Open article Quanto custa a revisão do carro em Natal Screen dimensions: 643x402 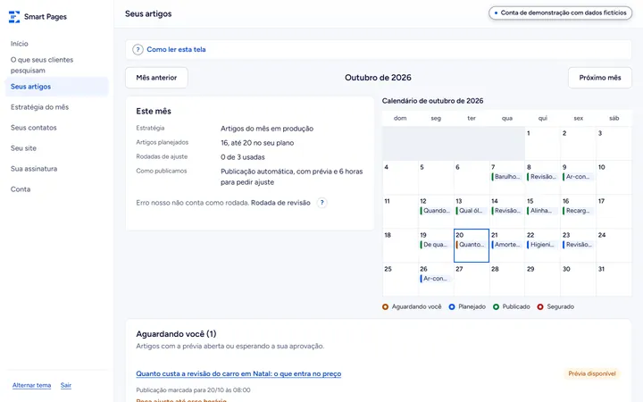pos(238,373)
